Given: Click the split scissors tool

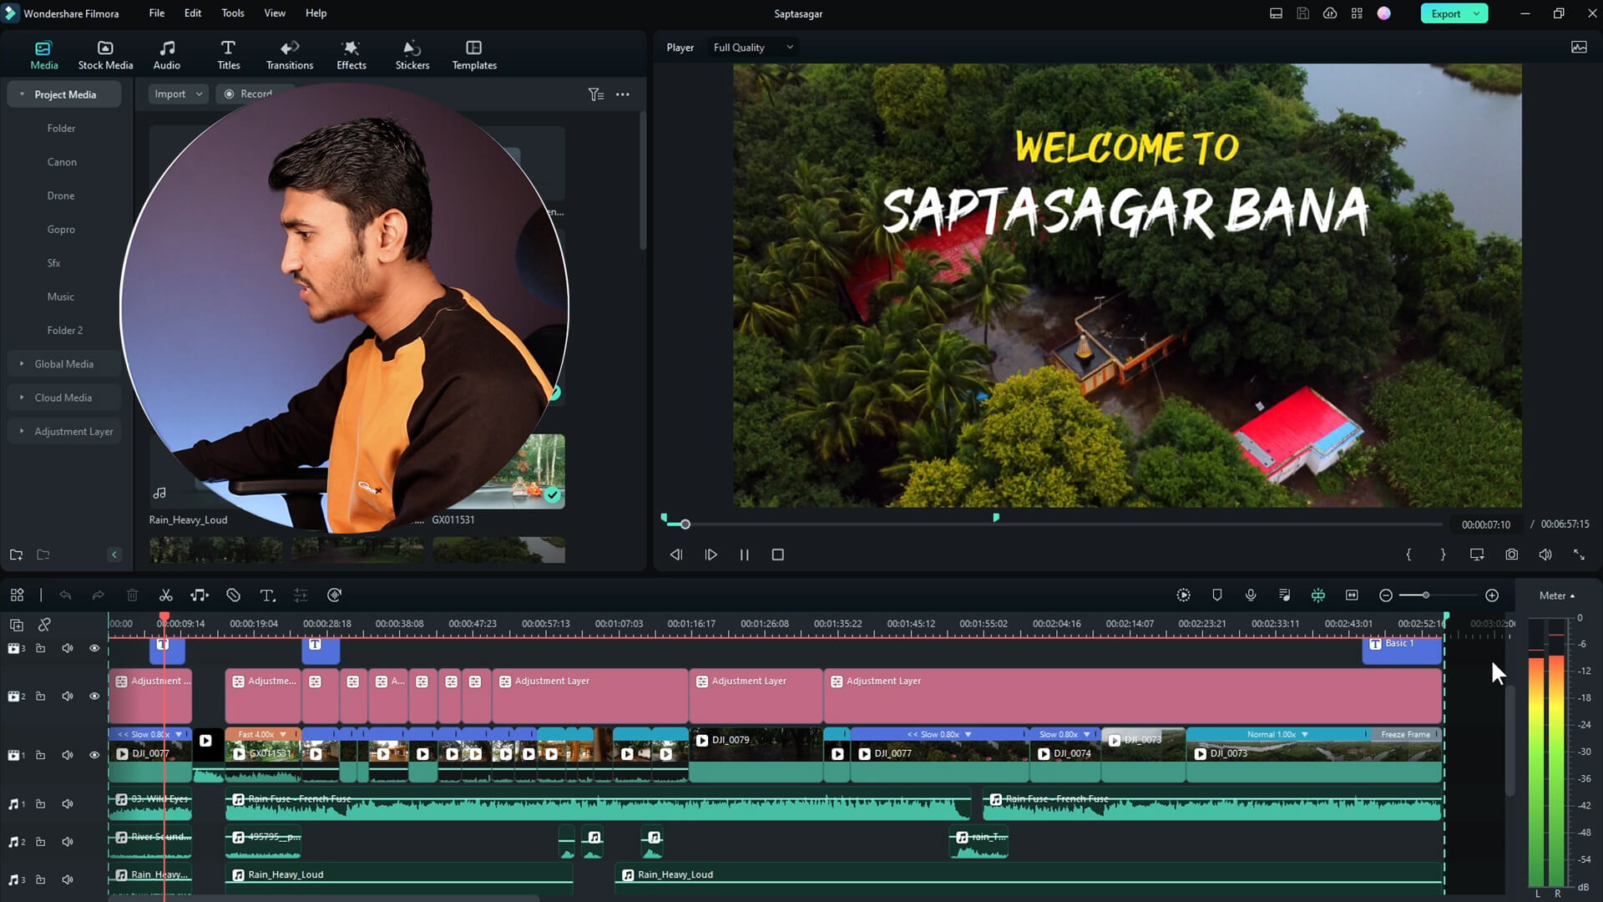Looking at the screenshot, I should tap(166, 595).
